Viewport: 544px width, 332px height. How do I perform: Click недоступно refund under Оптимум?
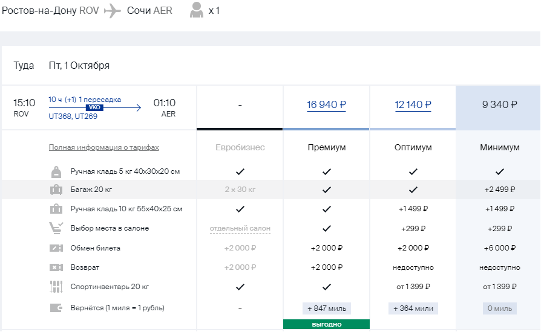(x=413, y=267)
